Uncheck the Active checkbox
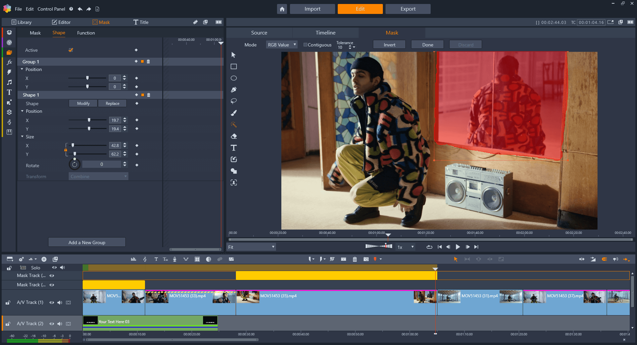This screenshot has width=637, height=345. (71, 50)
